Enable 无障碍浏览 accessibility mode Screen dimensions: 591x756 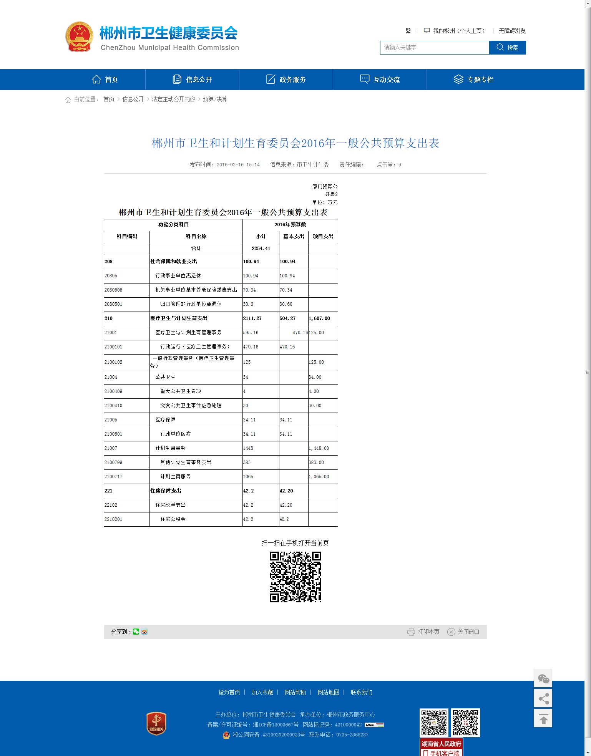(512, 31)
